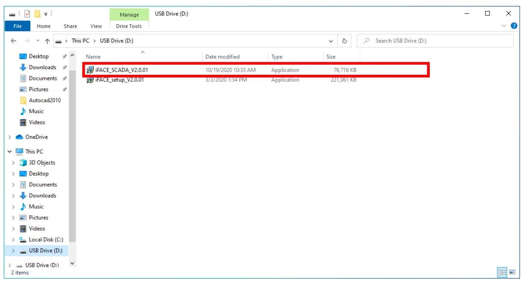Image resolution: width=523 pixels, height=282 pixels.
Task: Expand Desktop under This PC
Action: click(14, 174)
